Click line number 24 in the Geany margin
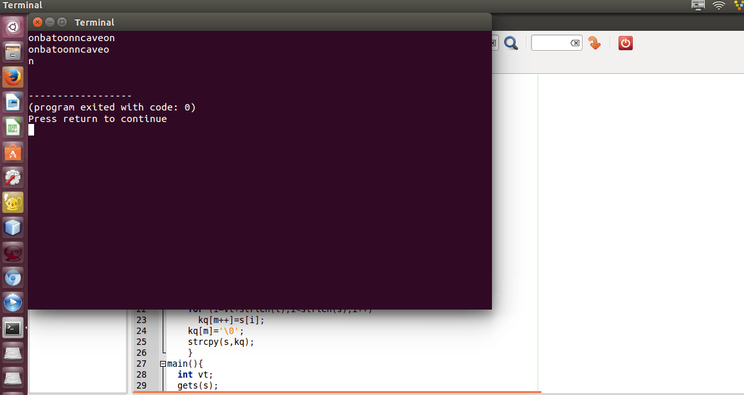Image resolution: width=744 pixels, height=395 pixels. pos(141,331)
